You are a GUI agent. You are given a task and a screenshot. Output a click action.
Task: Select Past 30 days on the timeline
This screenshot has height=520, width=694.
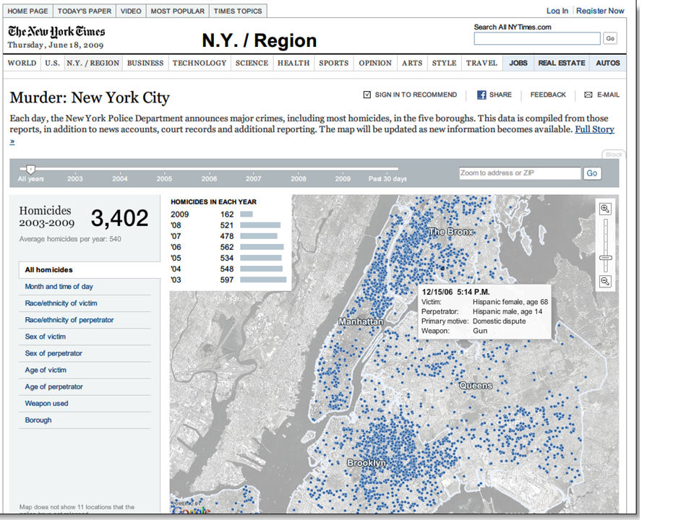(387, 178)
